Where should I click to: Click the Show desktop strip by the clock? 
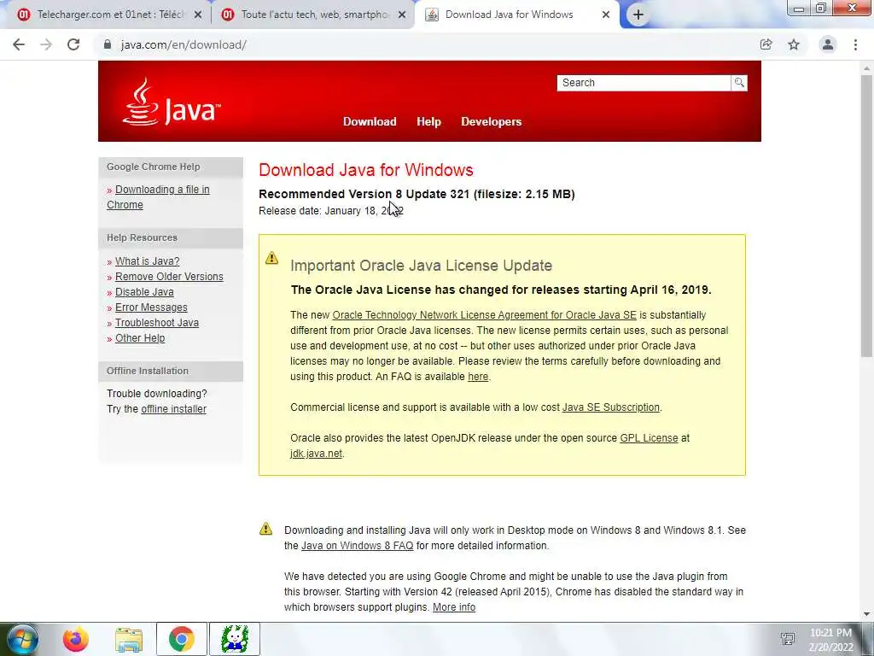coord(868,639)
